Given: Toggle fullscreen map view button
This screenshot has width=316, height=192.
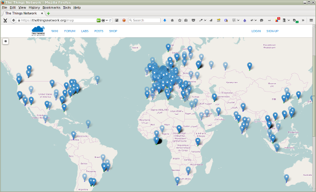Looking at the screenshot, I should tap(5, 41).
